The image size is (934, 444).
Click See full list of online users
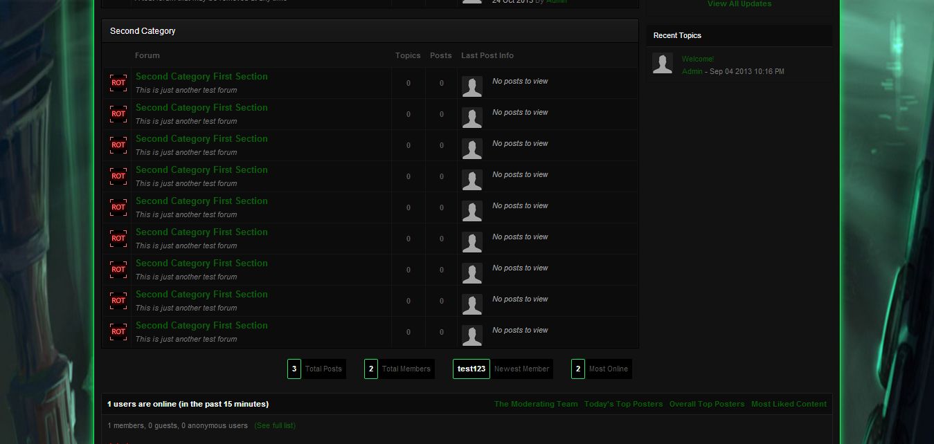pos(275,426)
